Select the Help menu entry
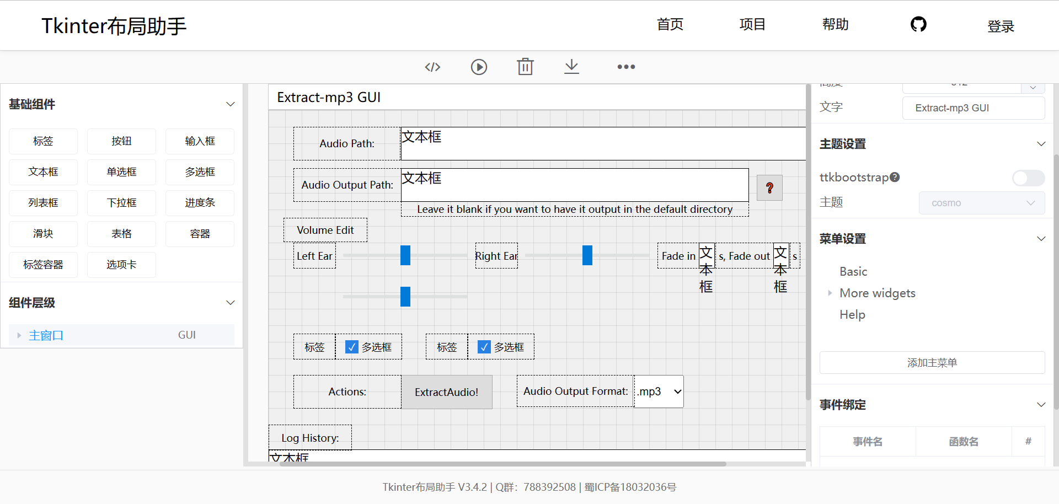This screenshot has width=1059, height=504. tap(852, 314)
